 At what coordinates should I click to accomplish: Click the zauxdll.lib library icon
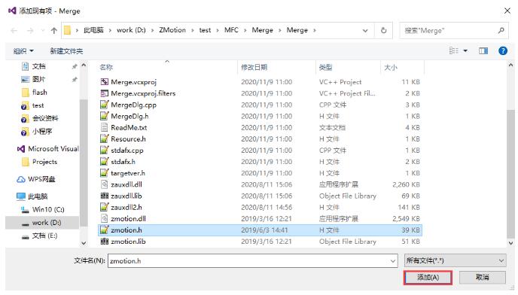click(x=105, y=196)
